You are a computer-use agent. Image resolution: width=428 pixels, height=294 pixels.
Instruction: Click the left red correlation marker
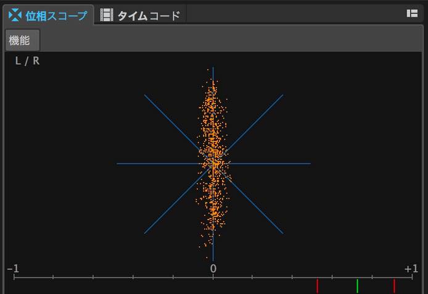317,286
